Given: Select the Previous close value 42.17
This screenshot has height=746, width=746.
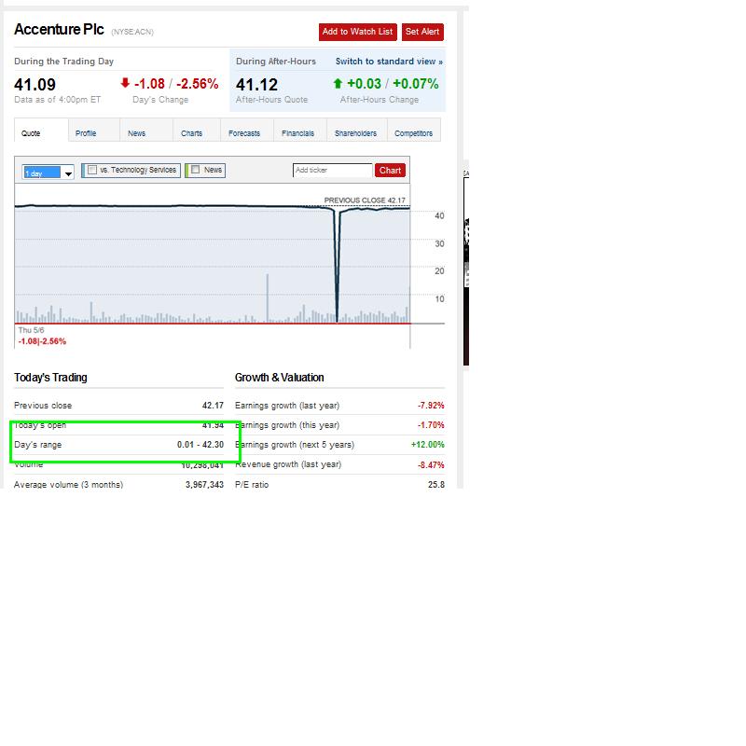Looking at the screenshot, I should [x=213, y=406].
